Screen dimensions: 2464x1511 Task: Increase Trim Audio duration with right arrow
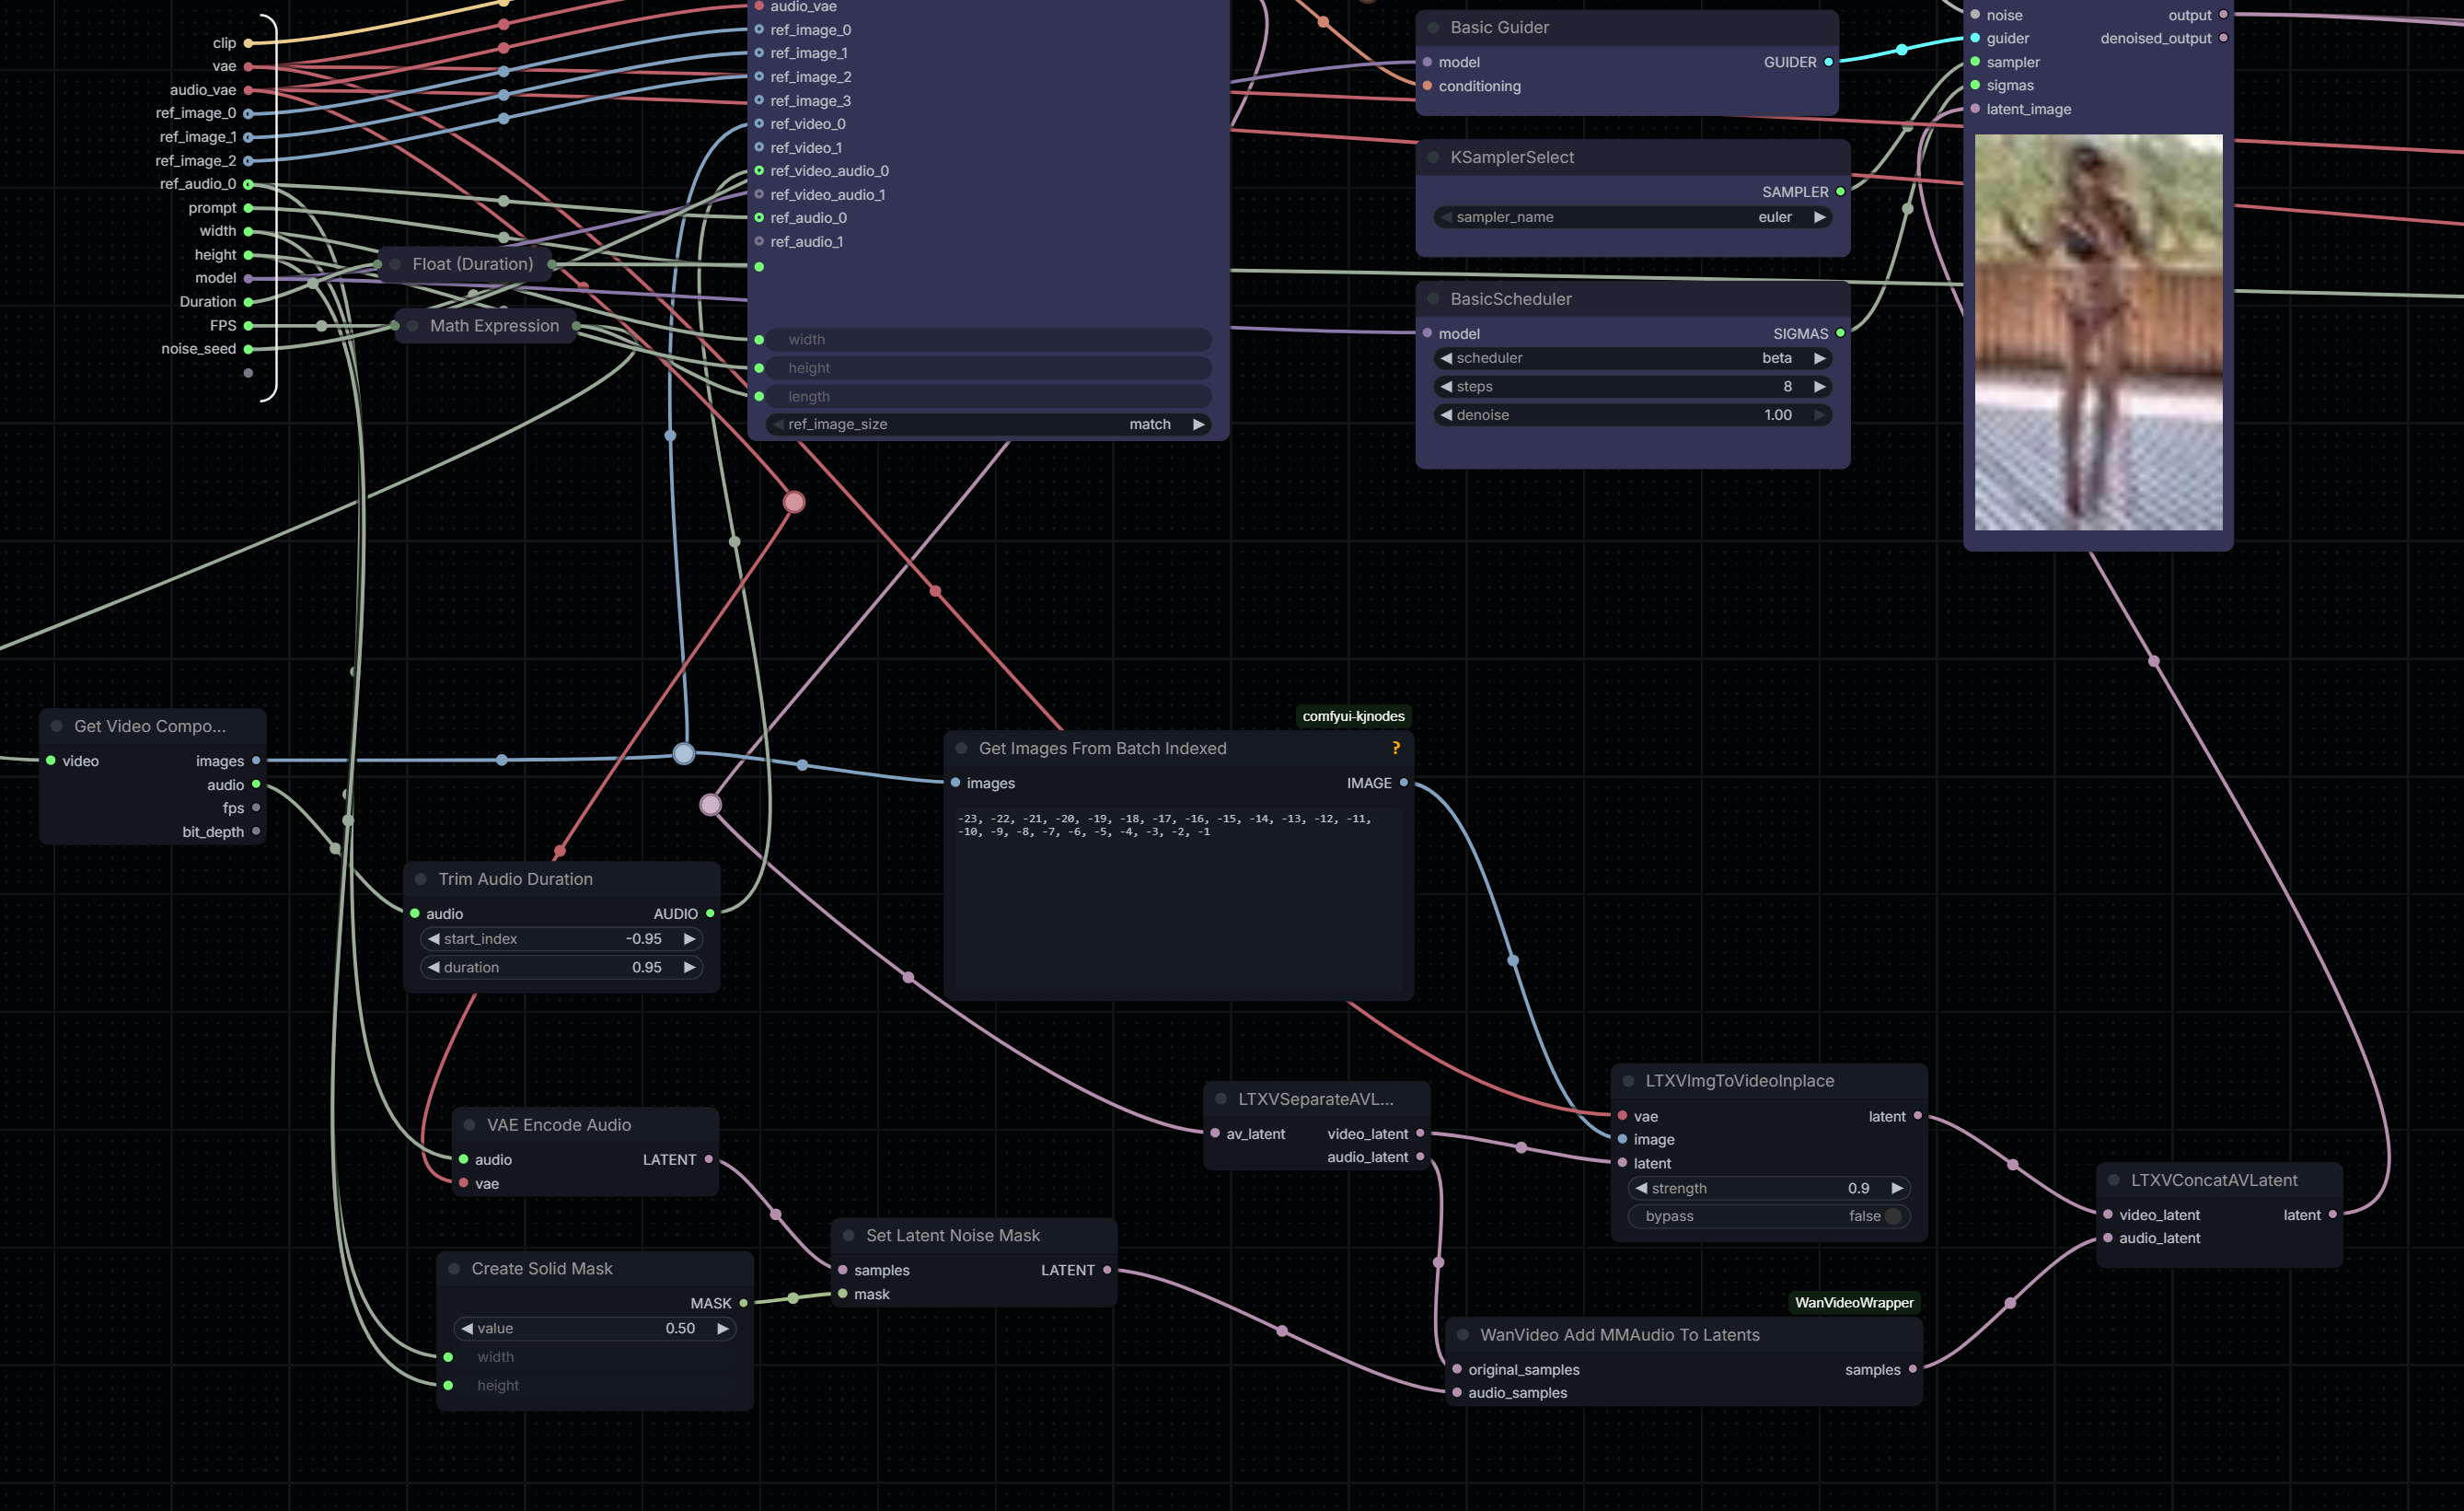[x=689, y=968]
